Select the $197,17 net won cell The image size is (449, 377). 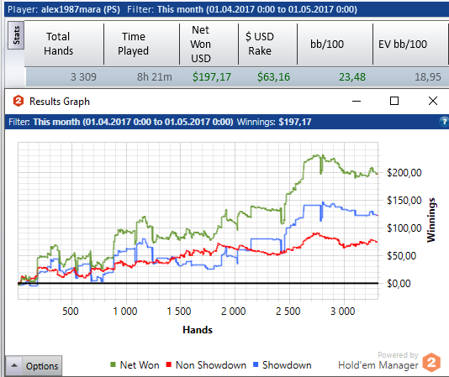click(x=212, y=77)
